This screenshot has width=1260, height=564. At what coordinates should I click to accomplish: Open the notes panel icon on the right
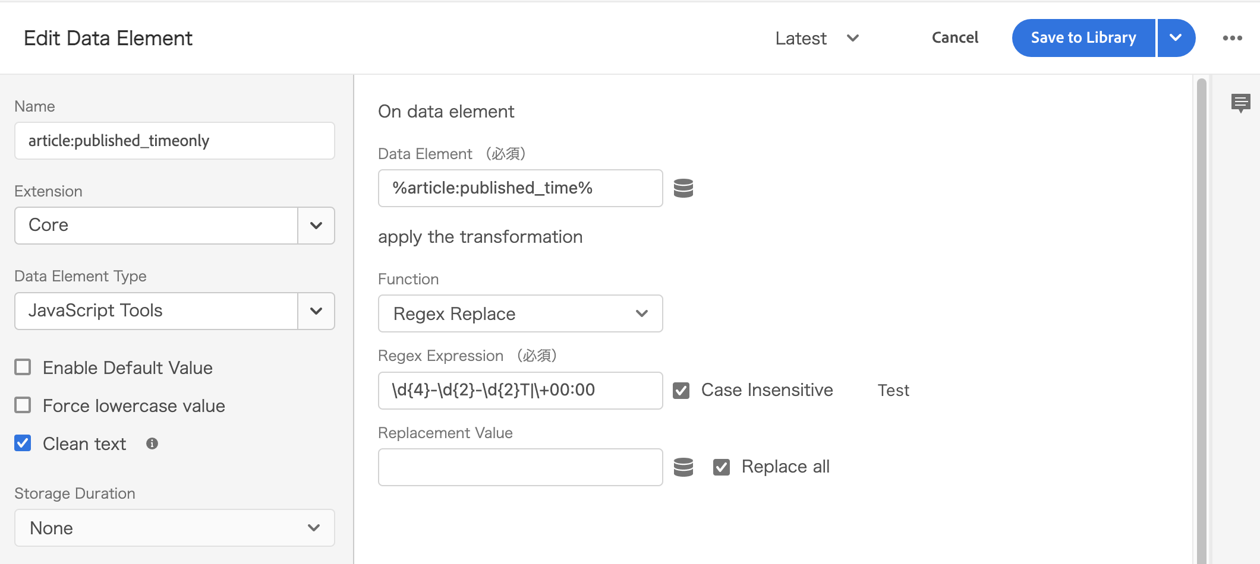point(1242,103)
